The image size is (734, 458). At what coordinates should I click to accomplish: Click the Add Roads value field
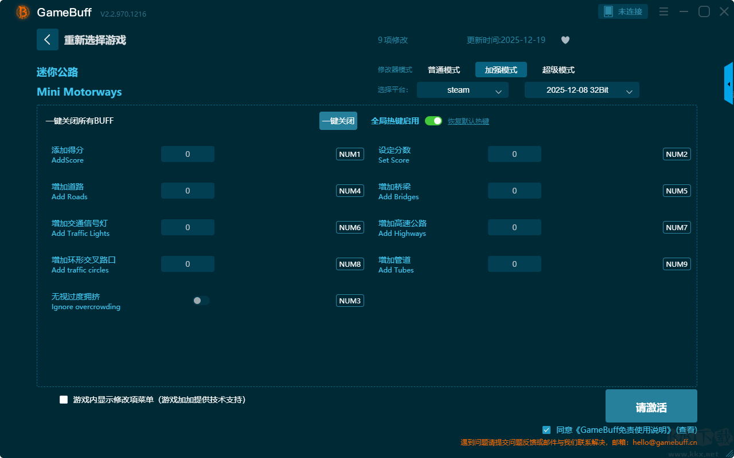pyautogui.click(x=188, y=191)
